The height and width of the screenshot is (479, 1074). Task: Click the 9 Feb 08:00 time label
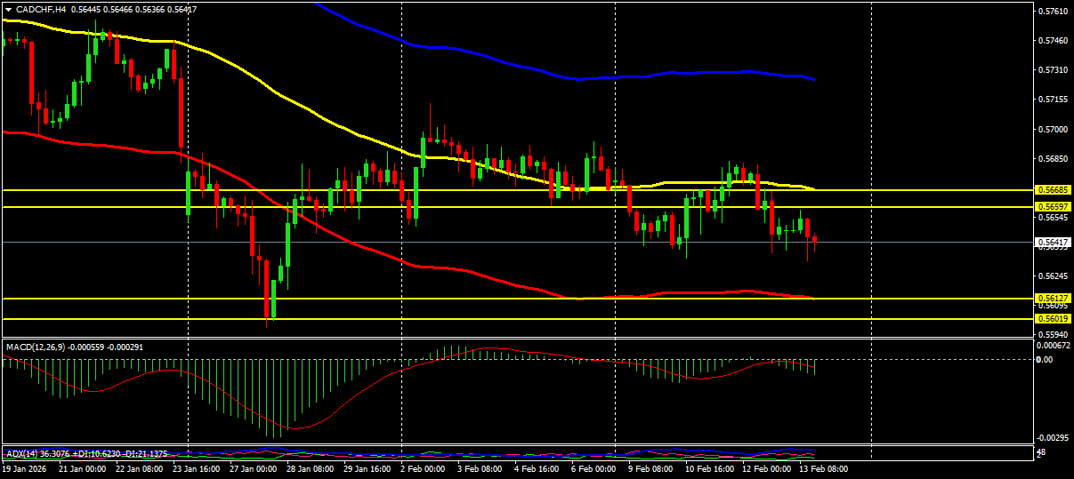coord(650,468)
